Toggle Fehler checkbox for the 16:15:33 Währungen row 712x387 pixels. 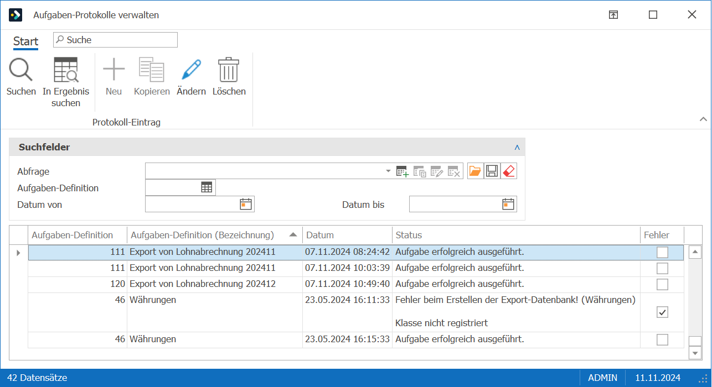point(662,339)
